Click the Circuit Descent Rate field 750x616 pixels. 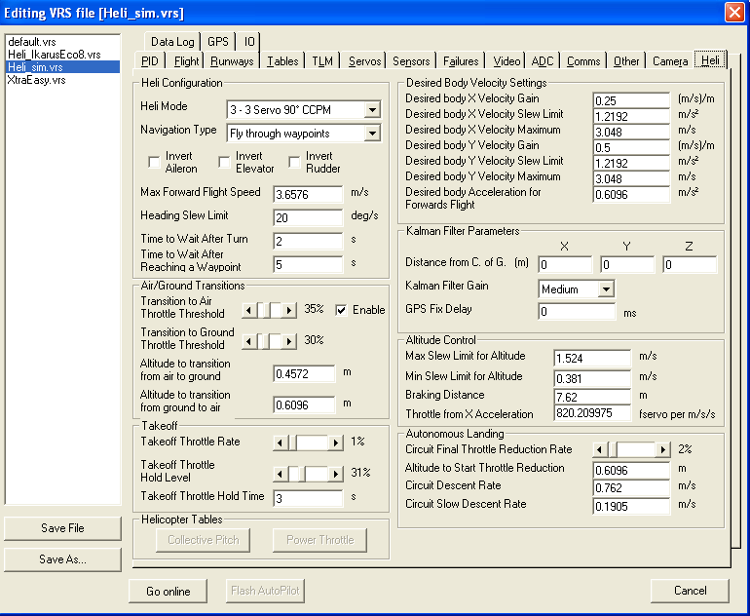[x=631, y=487]
